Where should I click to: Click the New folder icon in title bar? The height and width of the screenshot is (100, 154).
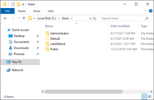[18, 4]
